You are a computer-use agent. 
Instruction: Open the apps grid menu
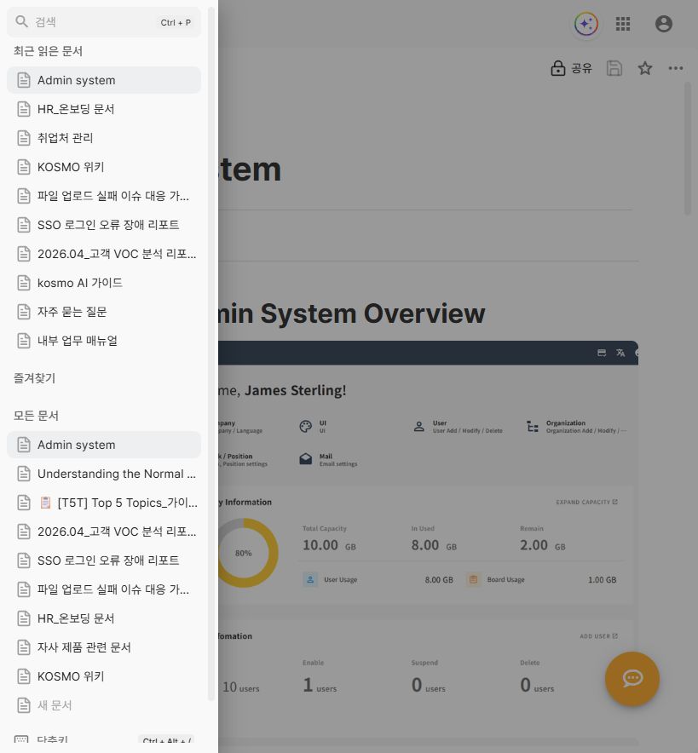point(623,24)
